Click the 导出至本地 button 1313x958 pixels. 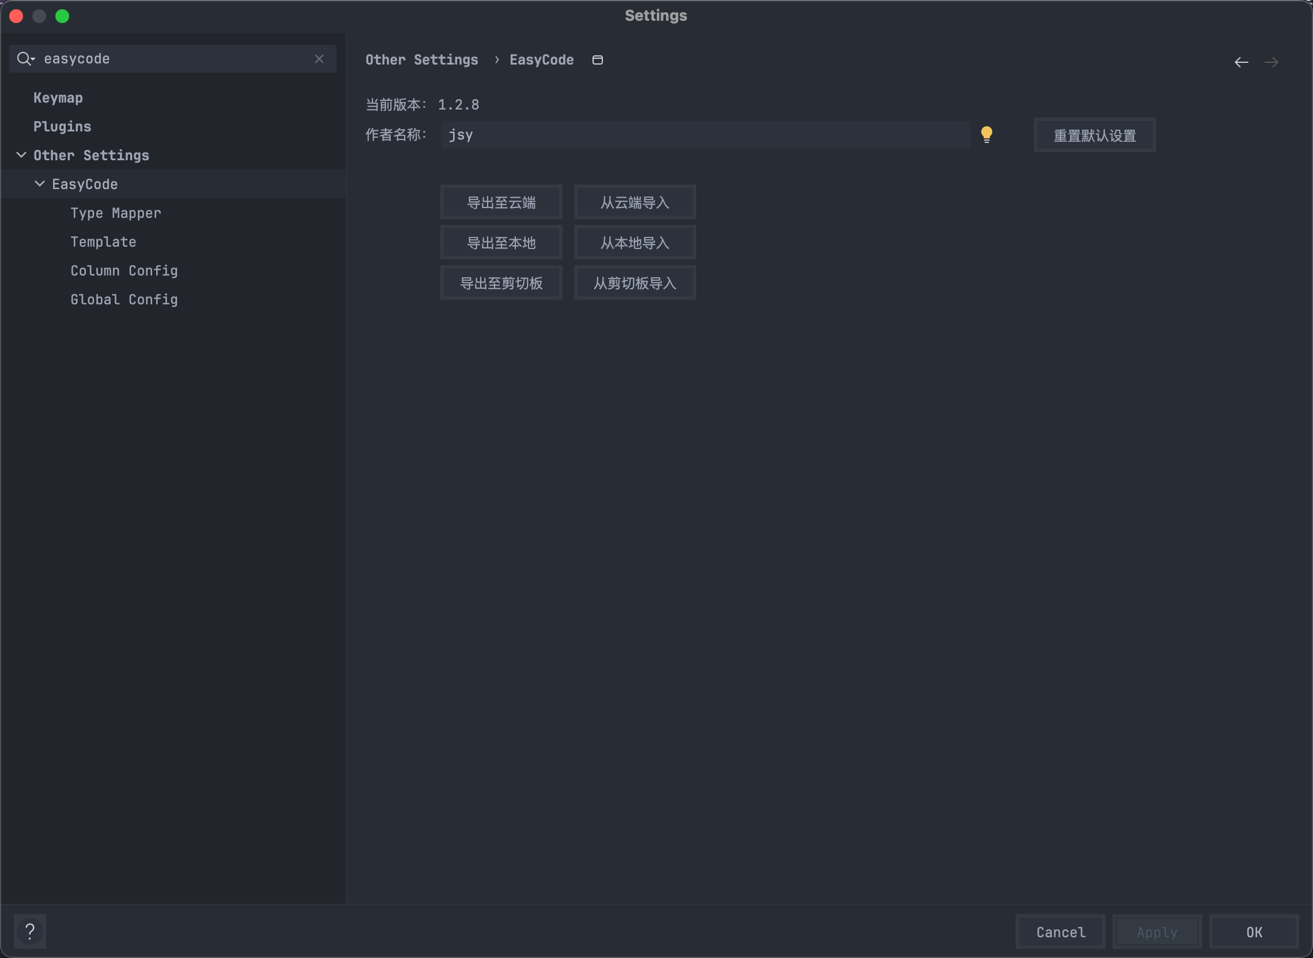pos(501,243)
